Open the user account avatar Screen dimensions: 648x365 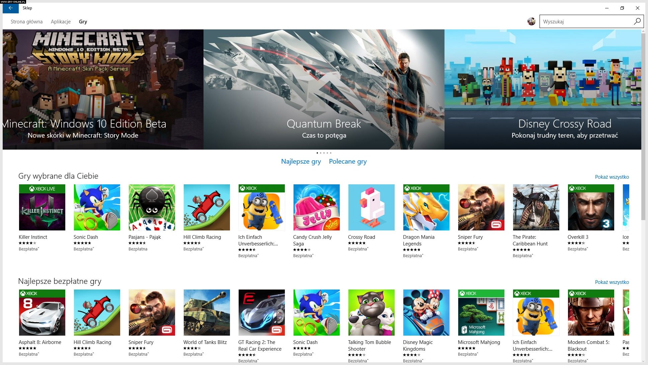tap(531, 21)
